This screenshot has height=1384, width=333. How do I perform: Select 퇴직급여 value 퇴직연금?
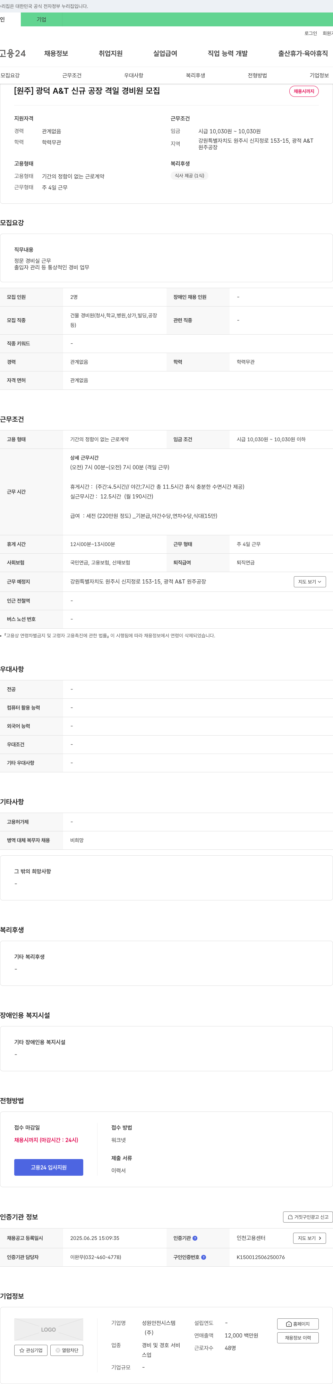246,562
